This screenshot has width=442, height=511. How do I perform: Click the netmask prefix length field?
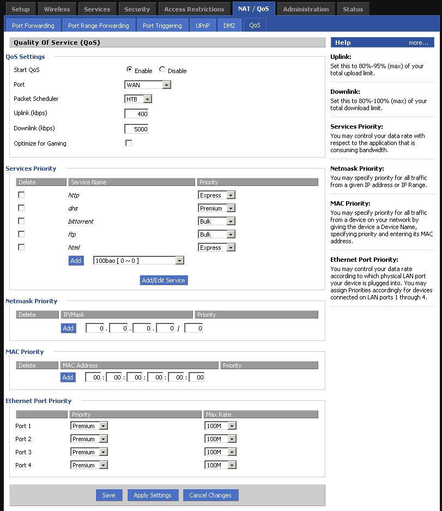pos(193,328)
